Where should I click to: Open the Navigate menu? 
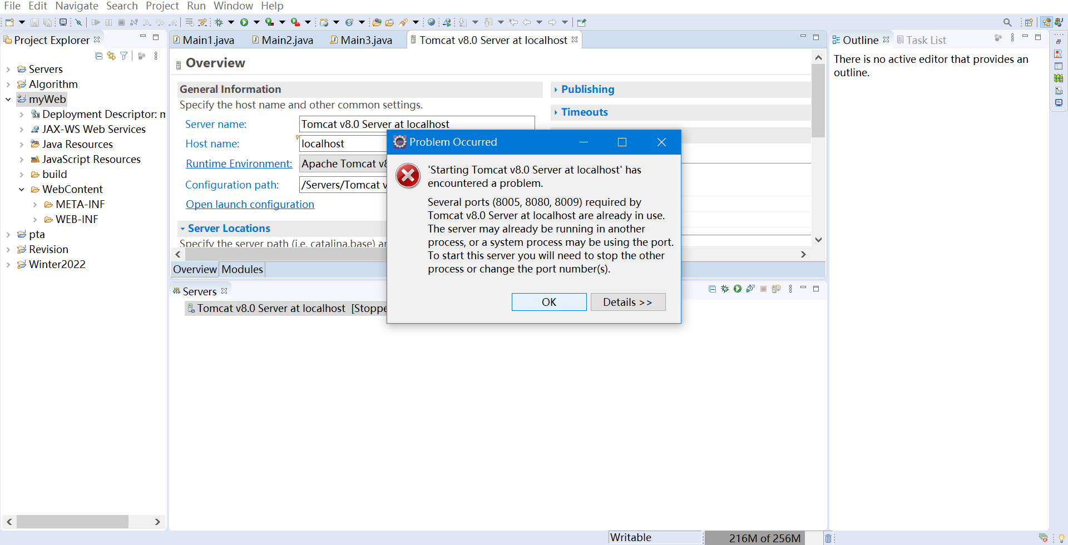click(x=77, y=6)
